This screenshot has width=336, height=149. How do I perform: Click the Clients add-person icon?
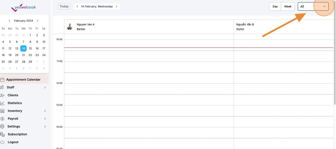[2, 95]
